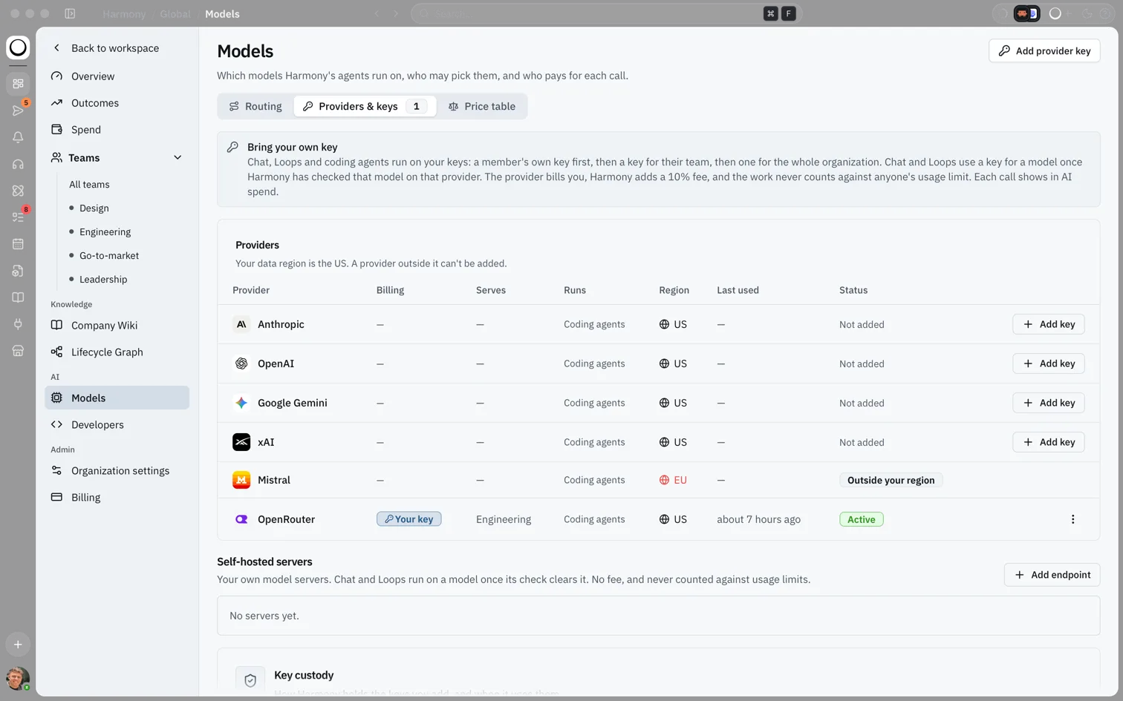1123x701 pixels.
Task: Collapse the Teams section chevron
Action: click(x=178, y=157)
